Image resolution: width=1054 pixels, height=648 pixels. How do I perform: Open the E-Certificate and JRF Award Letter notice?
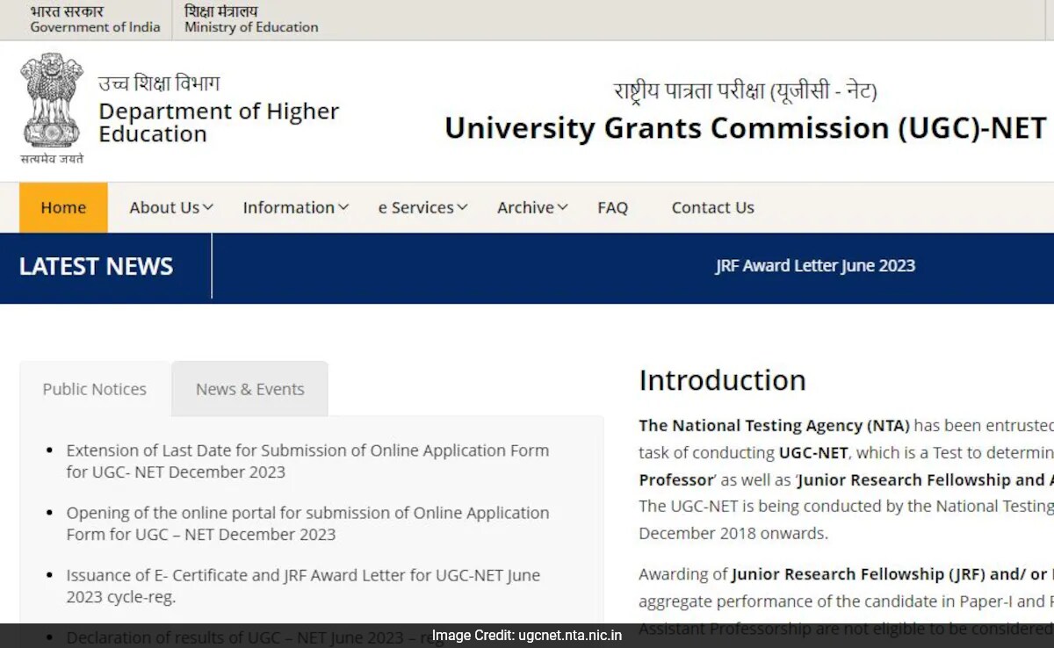pyautogui.click(x=302, y=586)
